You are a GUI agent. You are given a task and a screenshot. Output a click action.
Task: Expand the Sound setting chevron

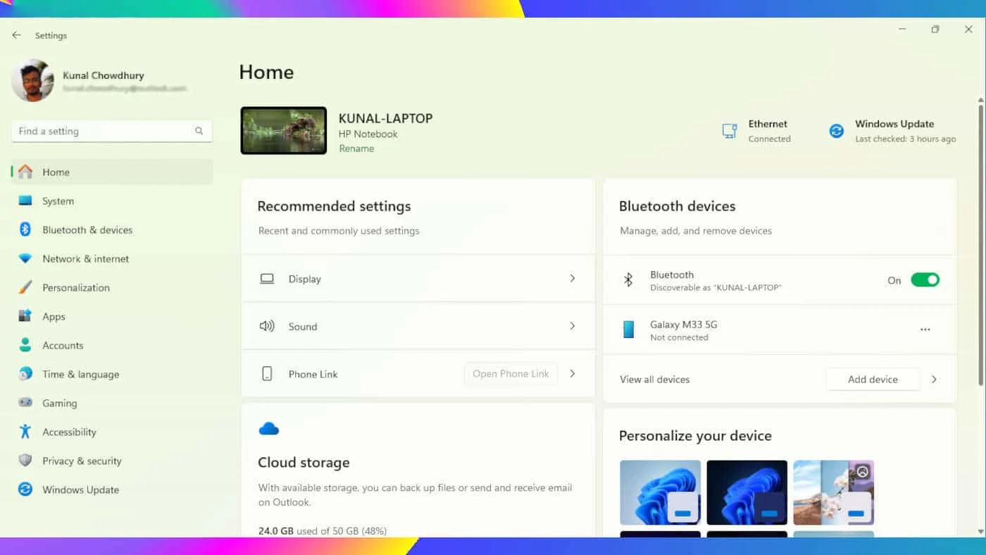point(573,326)
